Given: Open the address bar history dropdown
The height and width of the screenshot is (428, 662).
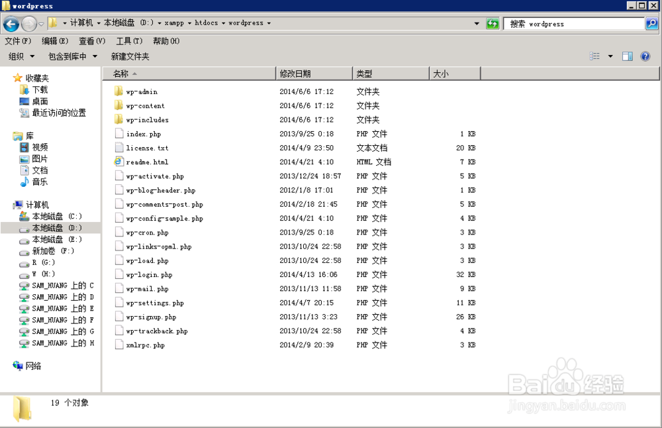Looking at the screenshot, I should (x=477, y=24).
